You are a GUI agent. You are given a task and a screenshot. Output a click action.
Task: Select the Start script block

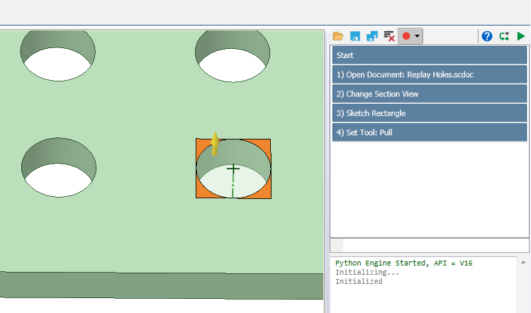[430, 55]
